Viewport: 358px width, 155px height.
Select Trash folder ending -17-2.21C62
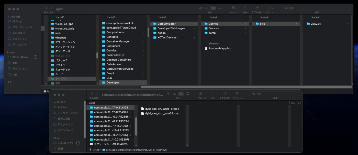(111, 126)
